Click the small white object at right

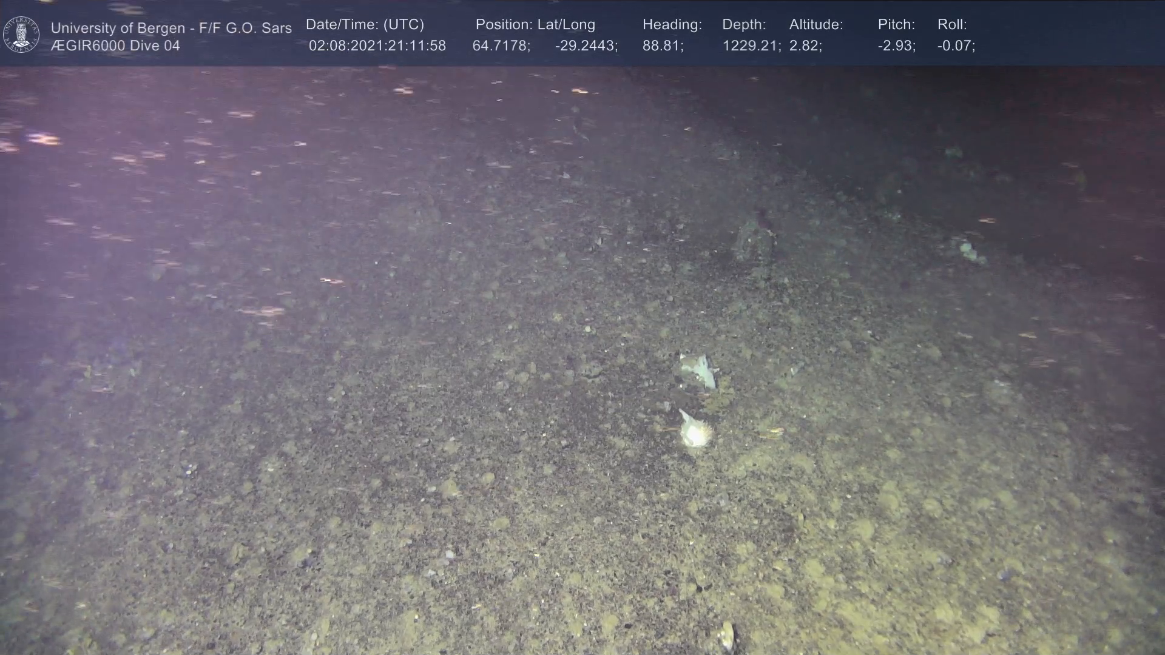pyautogui.click(x=969, y=250)
